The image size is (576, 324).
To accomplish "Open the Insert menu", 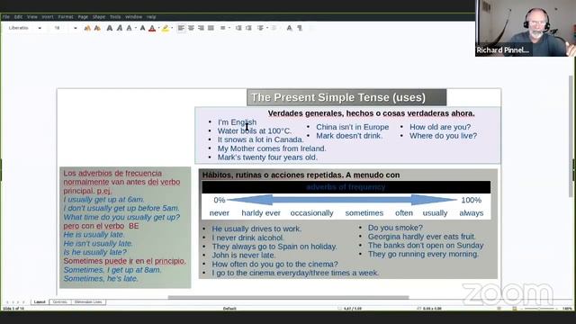I will pyautogui.click(x=48, y=17).
